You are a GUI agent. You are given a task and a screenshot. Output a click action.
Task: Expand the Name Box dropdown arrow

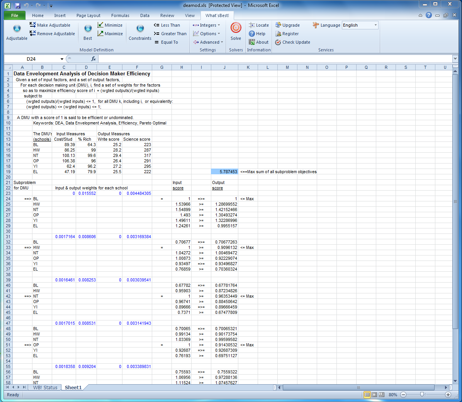coord(62,59)
